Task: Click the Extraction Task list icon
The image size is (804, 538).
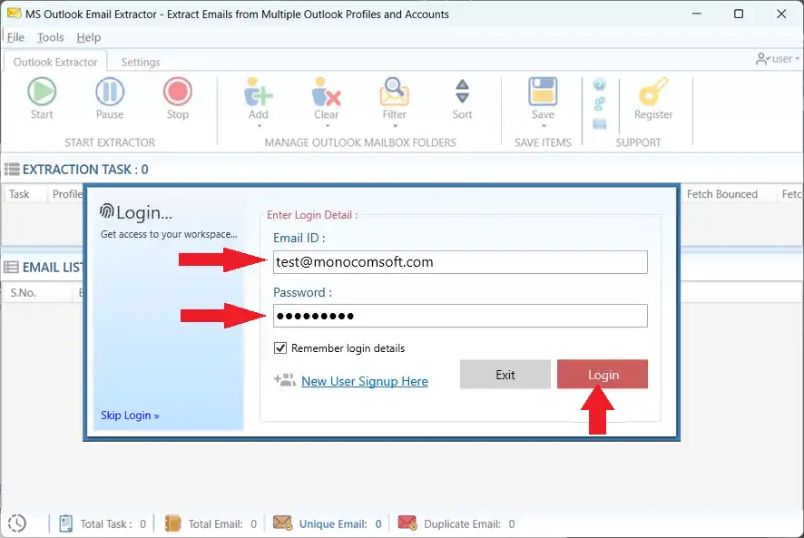Action: (x=12, y=170)
